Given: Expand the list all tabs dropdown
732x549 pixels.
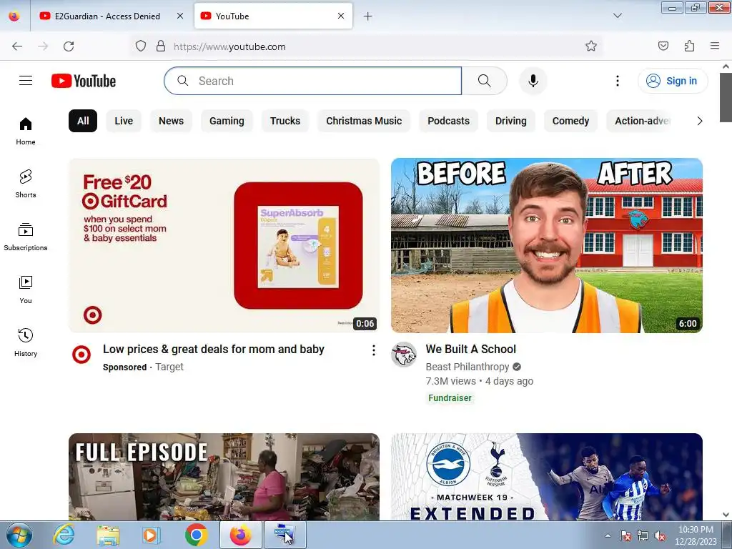Looking at the screenshot, I should [x=617, y=16].
